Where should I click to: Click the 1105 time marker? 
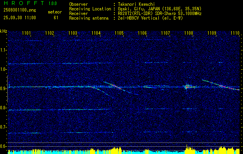pos(119,33)
